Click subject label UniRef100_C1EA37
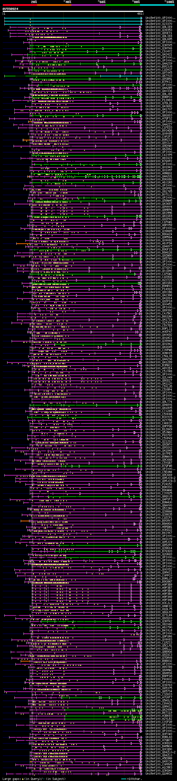Screen dimensions: 177x781 159,70
